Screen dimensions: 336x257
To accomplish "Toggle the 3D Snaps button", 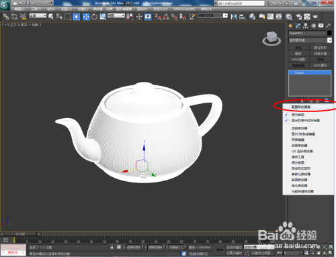I will coord(158,17).
